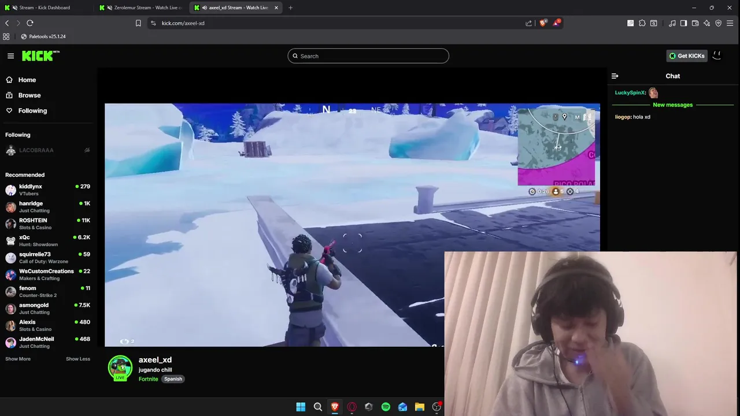Reload the current page
The height and width of the screenshot is (416, 740).
click(x=30, y=23)
